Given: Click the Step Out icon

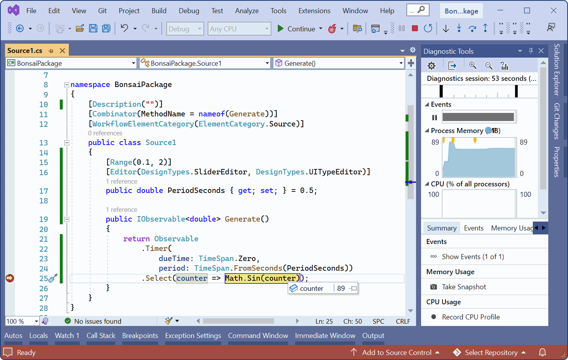Looking at the screenshot, I should pos(485,28).
